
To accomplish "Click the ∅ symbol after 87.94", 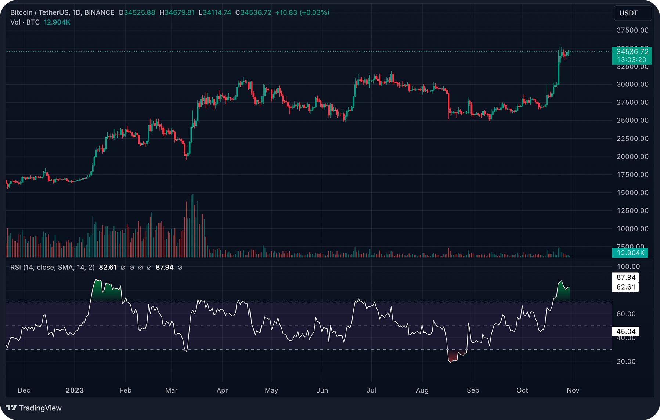I will click(x=180, y=268).
